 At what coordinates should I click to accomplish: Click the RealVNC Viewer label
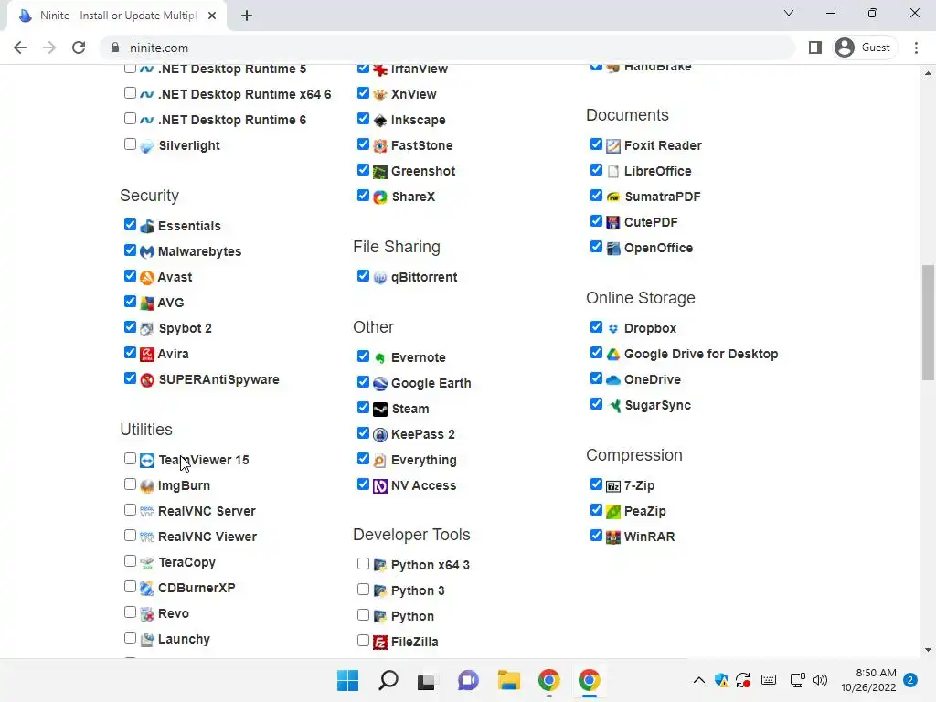click(x=207, y=537)
